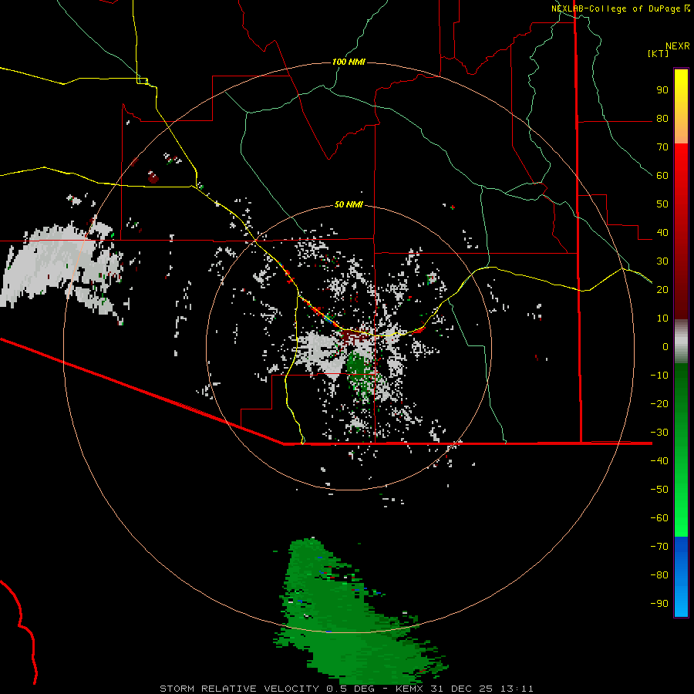Viewport: 694px width, 694px height.
Task: Click the 13:11 timestamp
Action: (517, 689)
